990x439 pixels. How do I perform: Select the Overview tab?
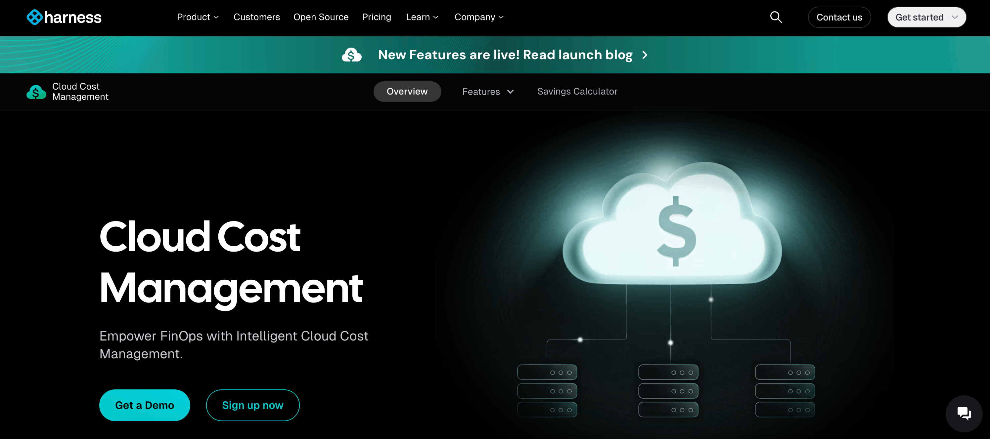tap(407, 92)
